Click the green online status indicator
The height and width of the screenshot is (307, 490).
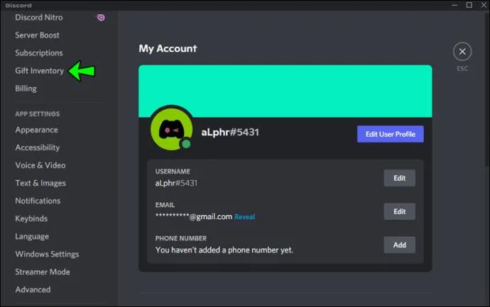point(186,144)
